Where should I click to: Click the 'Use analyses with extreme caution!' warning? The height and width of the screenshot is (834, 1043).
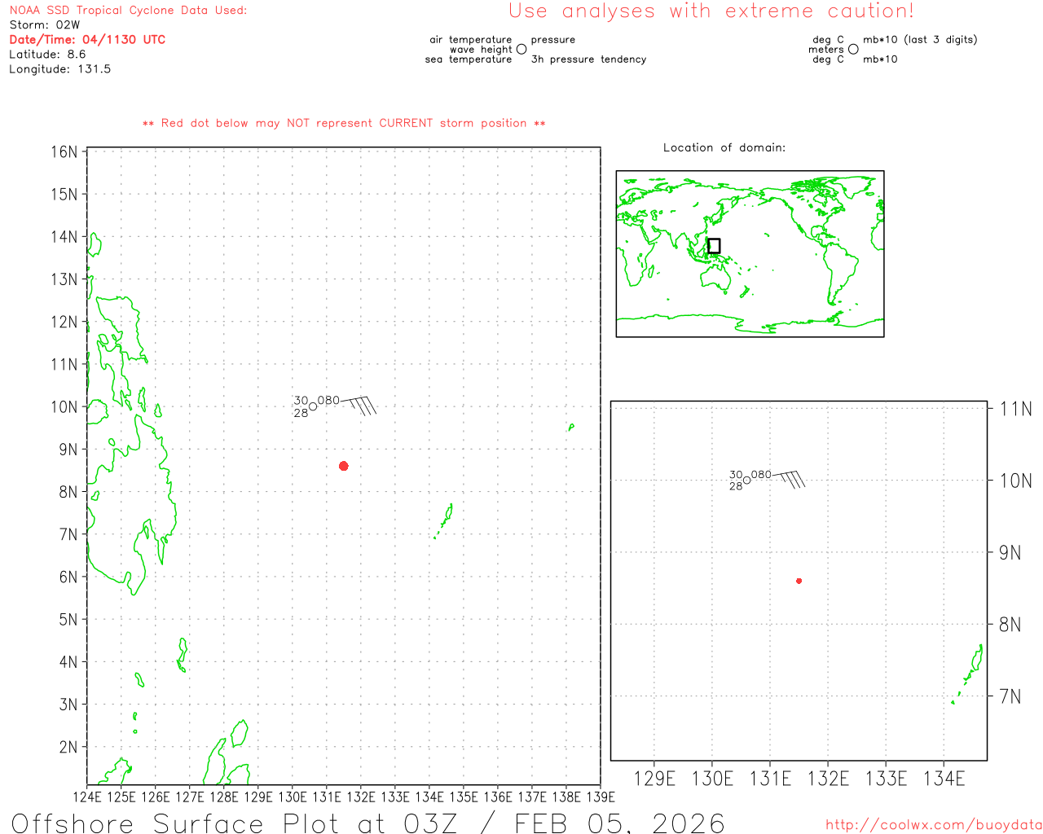pos(711,11)
